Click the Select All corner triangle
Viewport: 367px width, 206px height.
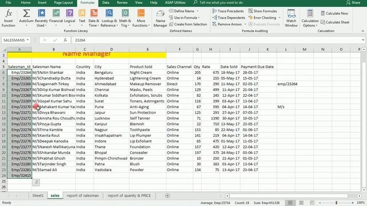point(4,50)
